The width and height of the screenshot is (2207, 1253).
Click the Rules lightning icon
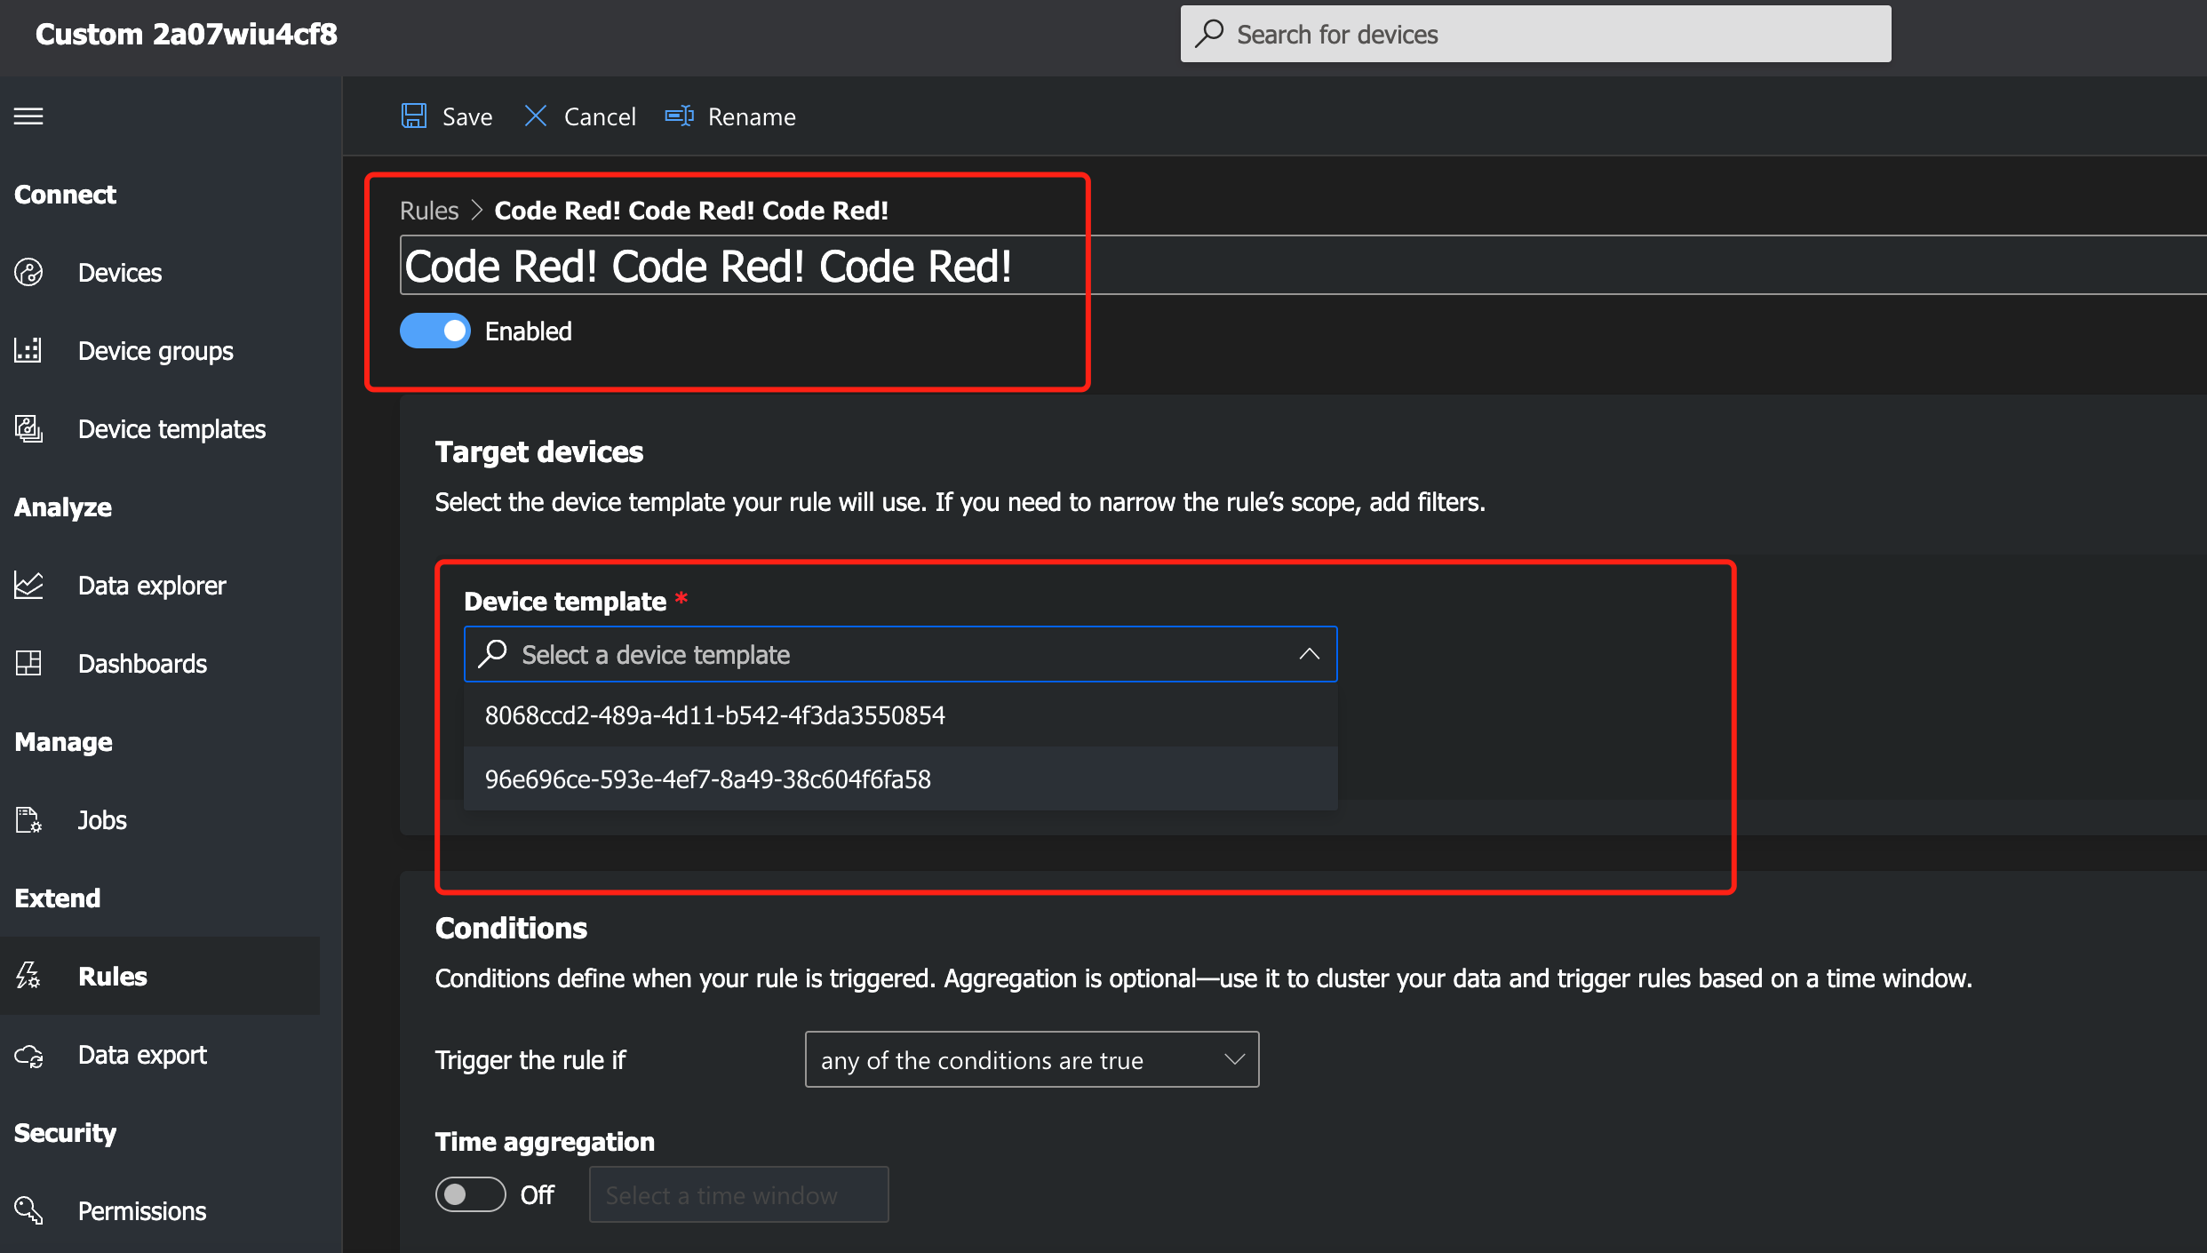pos(28,977)
